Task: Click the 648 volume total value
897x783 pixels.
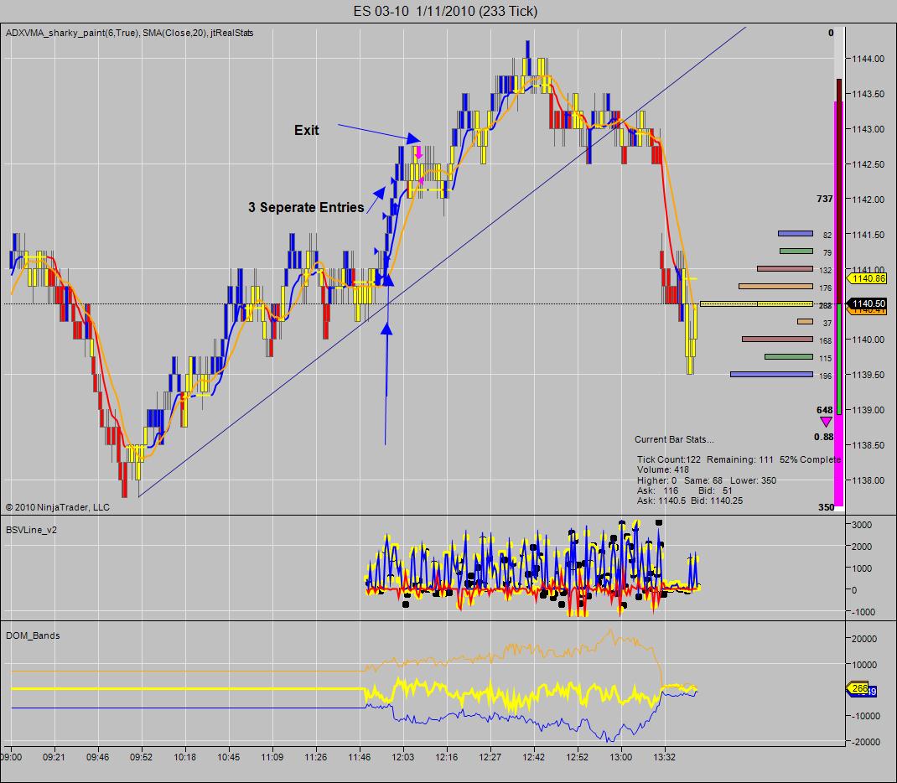Action: pyautogui.click(x=824, y=410)
